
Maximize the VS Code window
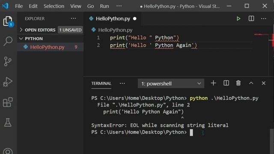coord(247,6)
